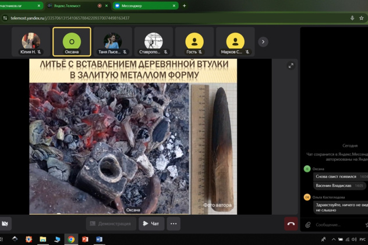Toggle the camera off button
This screenshot has height=245, width=368.
(x=5, y=223)
